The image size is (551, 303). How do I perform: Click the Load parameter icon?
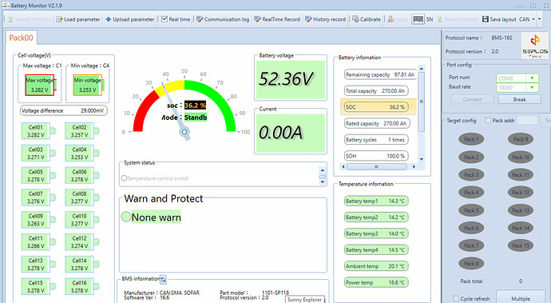coord(60,19)
